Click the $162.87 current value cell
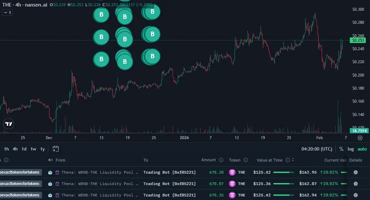370x200 pixels. pyautogui.click(x=308, y=184)
